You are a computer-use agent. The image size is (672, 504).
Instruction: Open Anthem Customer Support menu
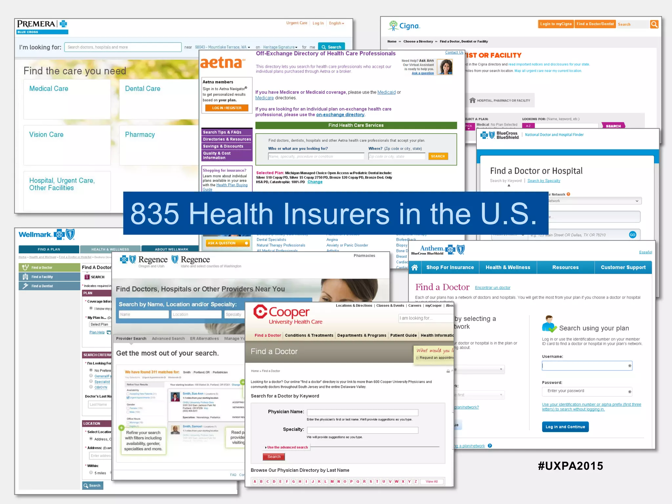coord(623,267)
